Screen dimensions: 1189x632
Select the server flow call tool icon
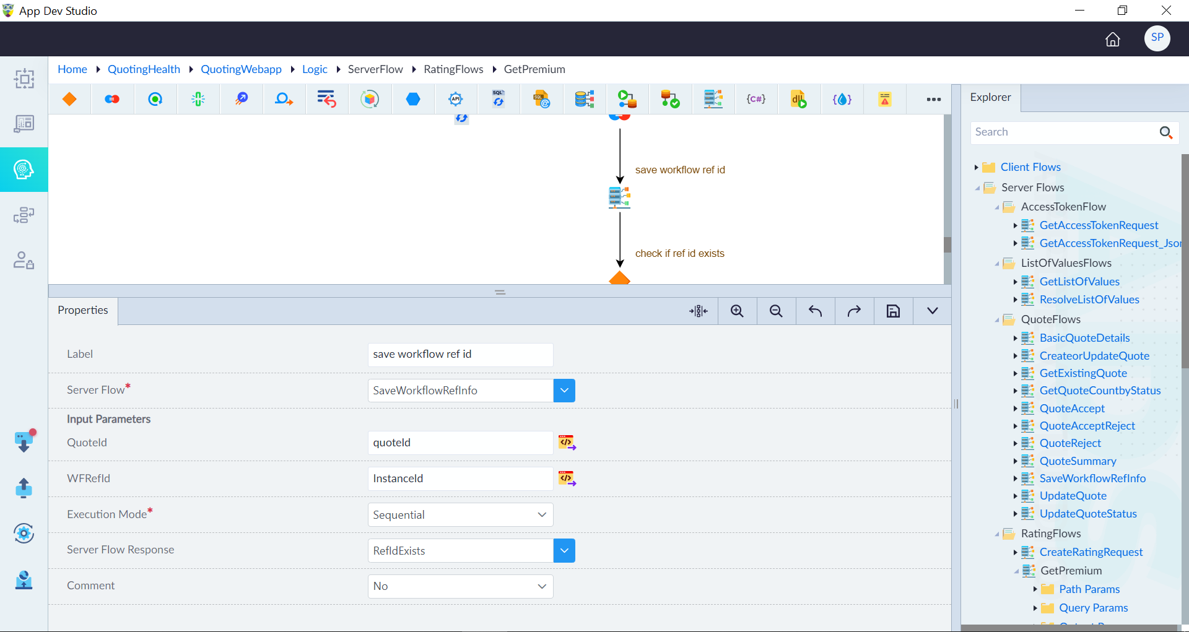[713, 99]
